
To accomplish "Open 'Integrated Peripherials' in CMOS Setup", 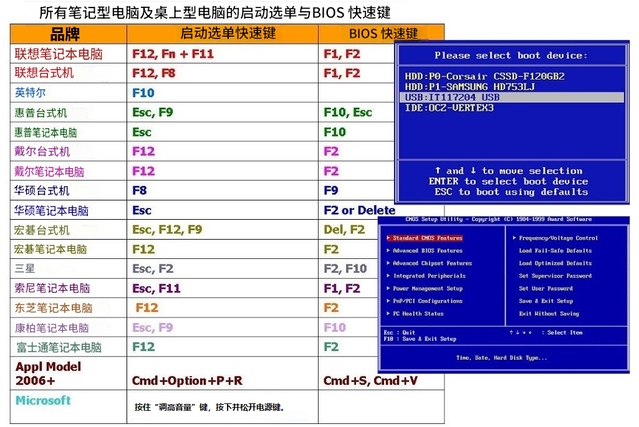I will pyautogui.click(x=429, y=276).
